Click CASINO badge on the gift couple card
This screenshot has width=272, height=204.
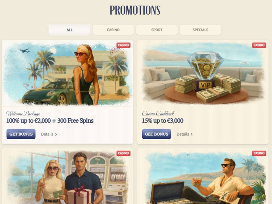[x=123, y=153]
